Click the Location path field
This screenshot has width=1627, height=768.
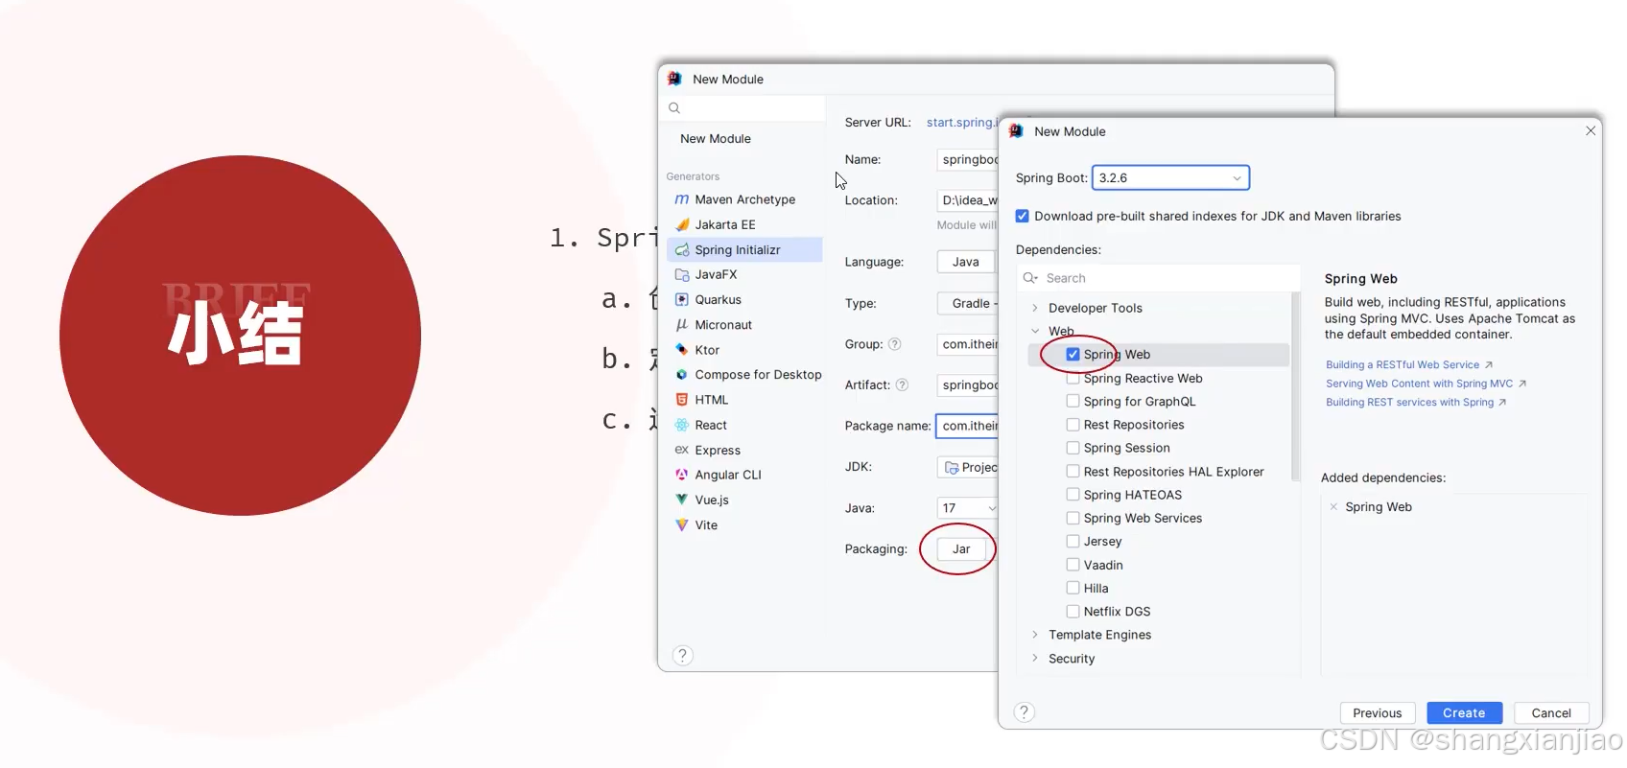pyautogui.click(x=968, y=200)
